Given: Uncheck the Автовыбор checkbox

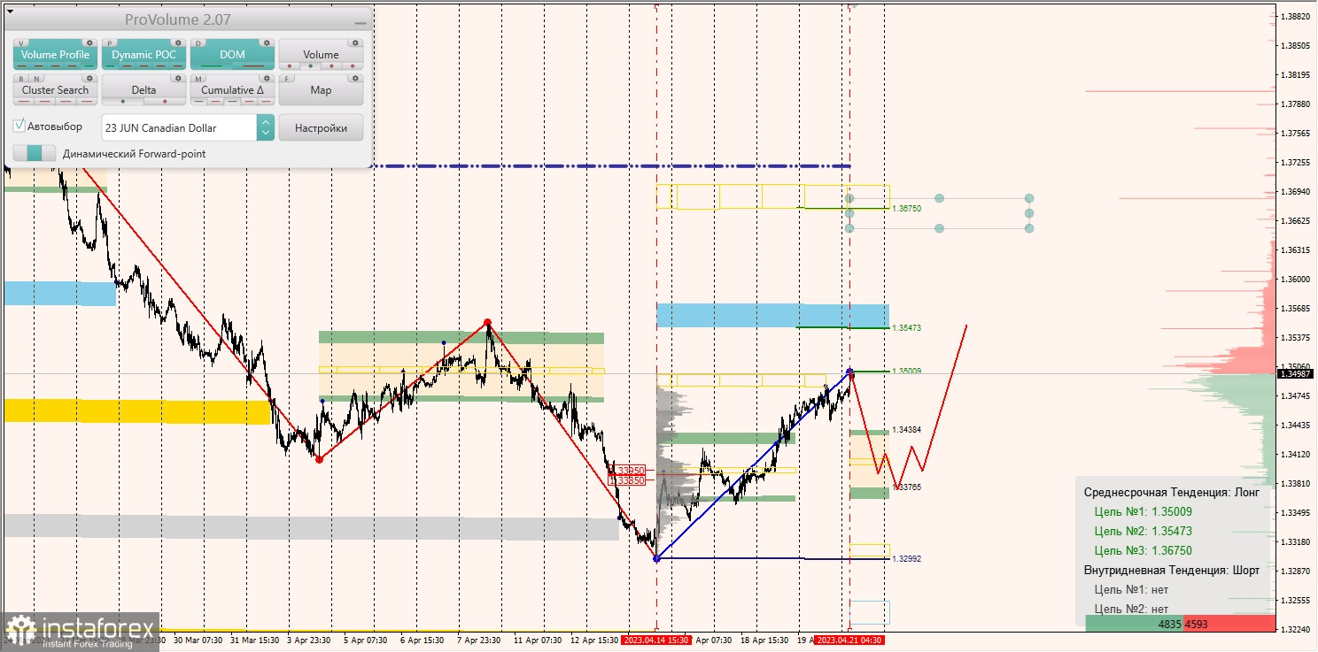Looking at the screenshot, I should tap(19, 126).
